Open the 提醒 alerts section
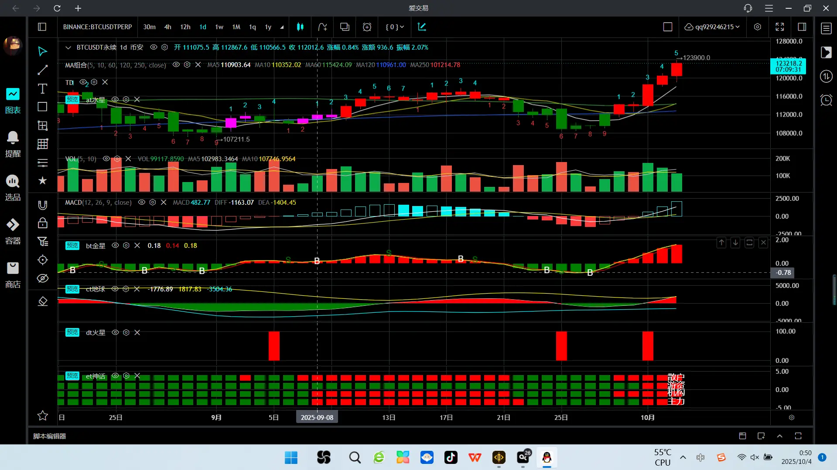 point(13,145)
